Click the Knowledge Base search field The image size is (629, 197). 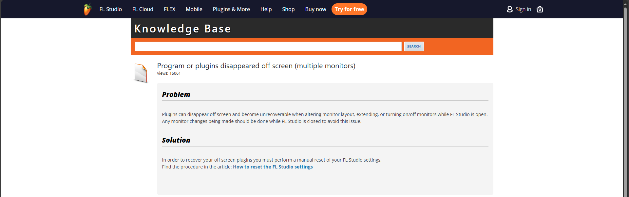pyautogui.click(x=268, y=46)
